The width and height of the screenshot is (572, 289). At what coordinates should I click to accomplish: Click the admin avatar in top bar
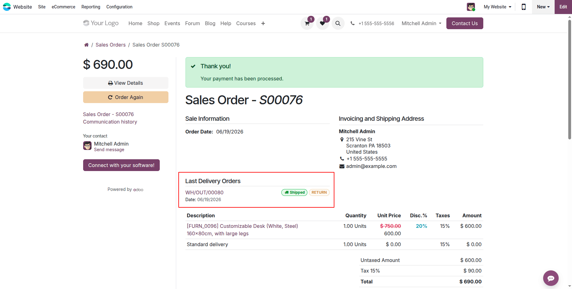click(471, 7)
